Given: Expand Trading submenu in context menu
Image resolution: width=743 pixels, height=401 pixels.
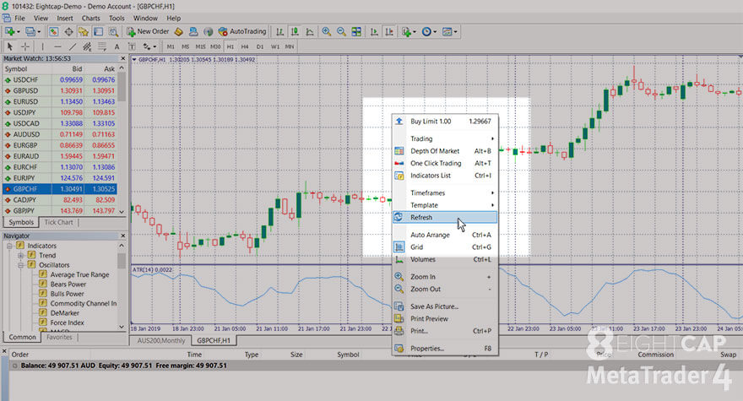Looking at the screenshot, I should click(x=446, y=138).
